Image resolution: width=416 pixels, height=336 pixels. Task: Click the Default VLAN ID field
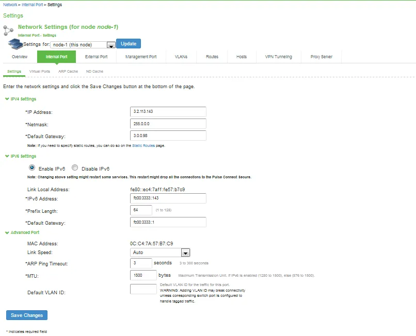143,289
